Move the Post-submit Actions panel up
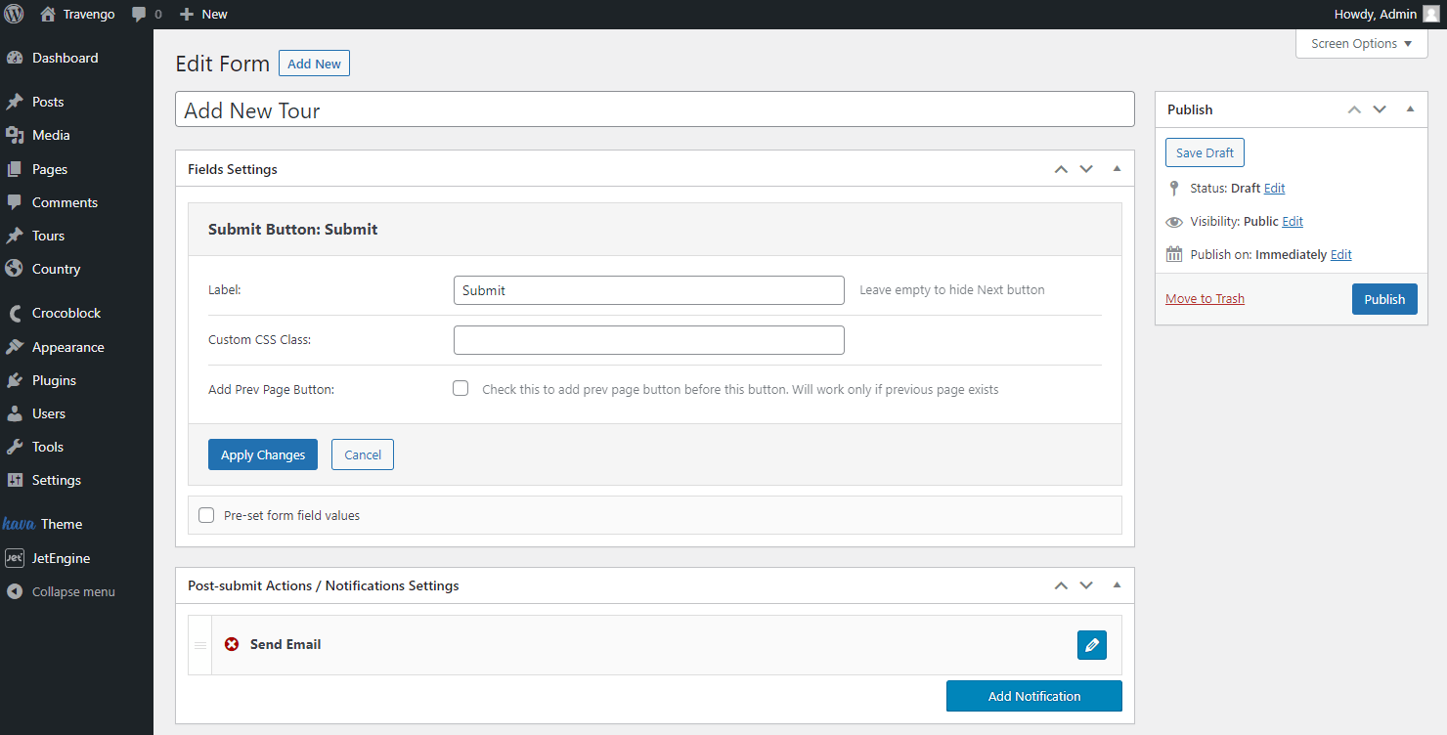The height and width of the screenshot is (735, 1447). tap(1061, 585)
